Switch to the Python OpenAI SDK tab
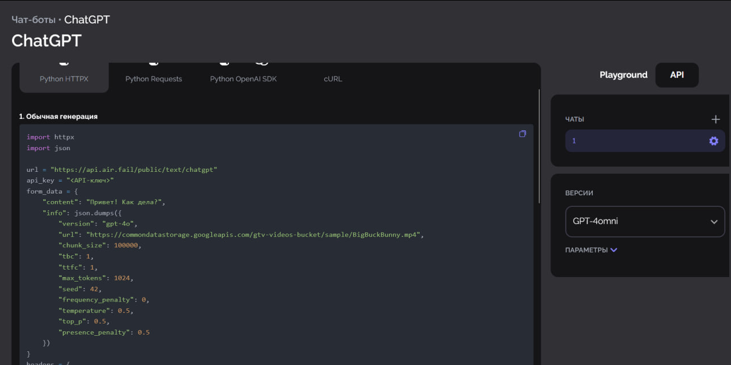This screenshot has width=731, height=365. pos(243,78)
